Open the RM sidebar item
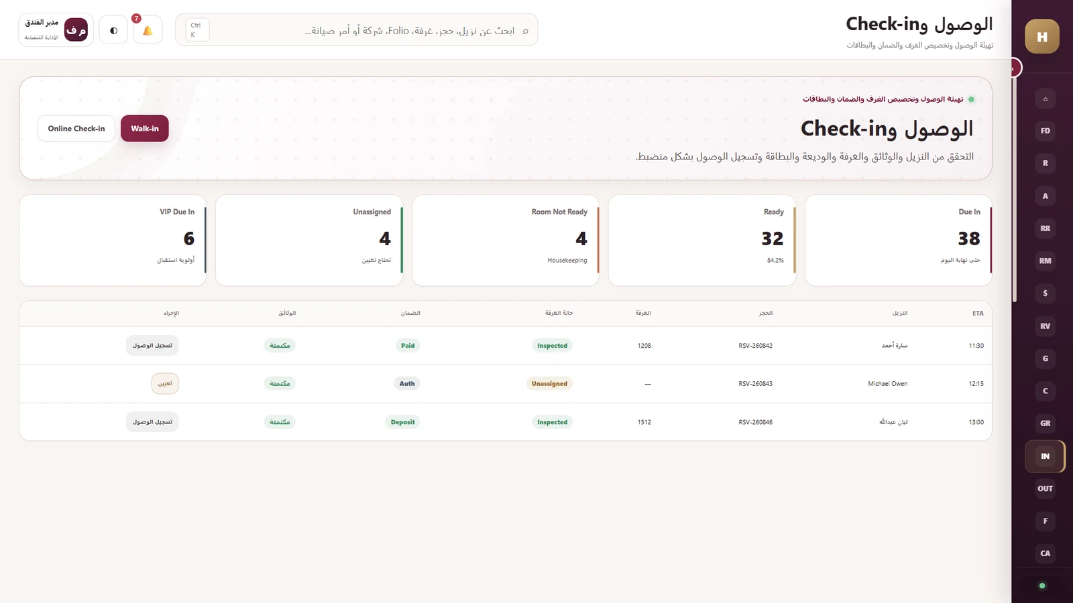This screenshot has width=1073, height=603. (1045, 261)
